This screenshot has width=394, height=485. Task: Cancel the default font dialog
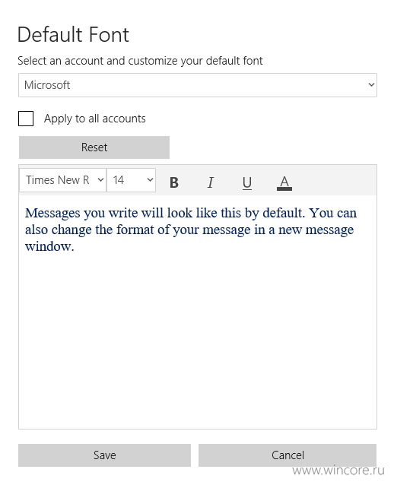coord(288,455)
